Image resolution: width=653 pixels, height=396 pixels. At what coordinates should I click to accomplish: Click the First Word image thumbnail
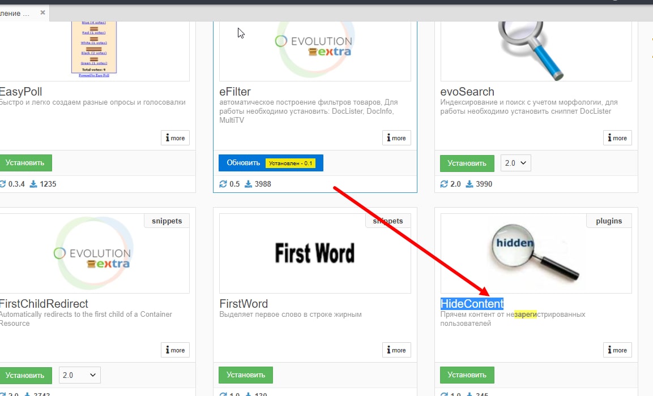pos(315,253)
